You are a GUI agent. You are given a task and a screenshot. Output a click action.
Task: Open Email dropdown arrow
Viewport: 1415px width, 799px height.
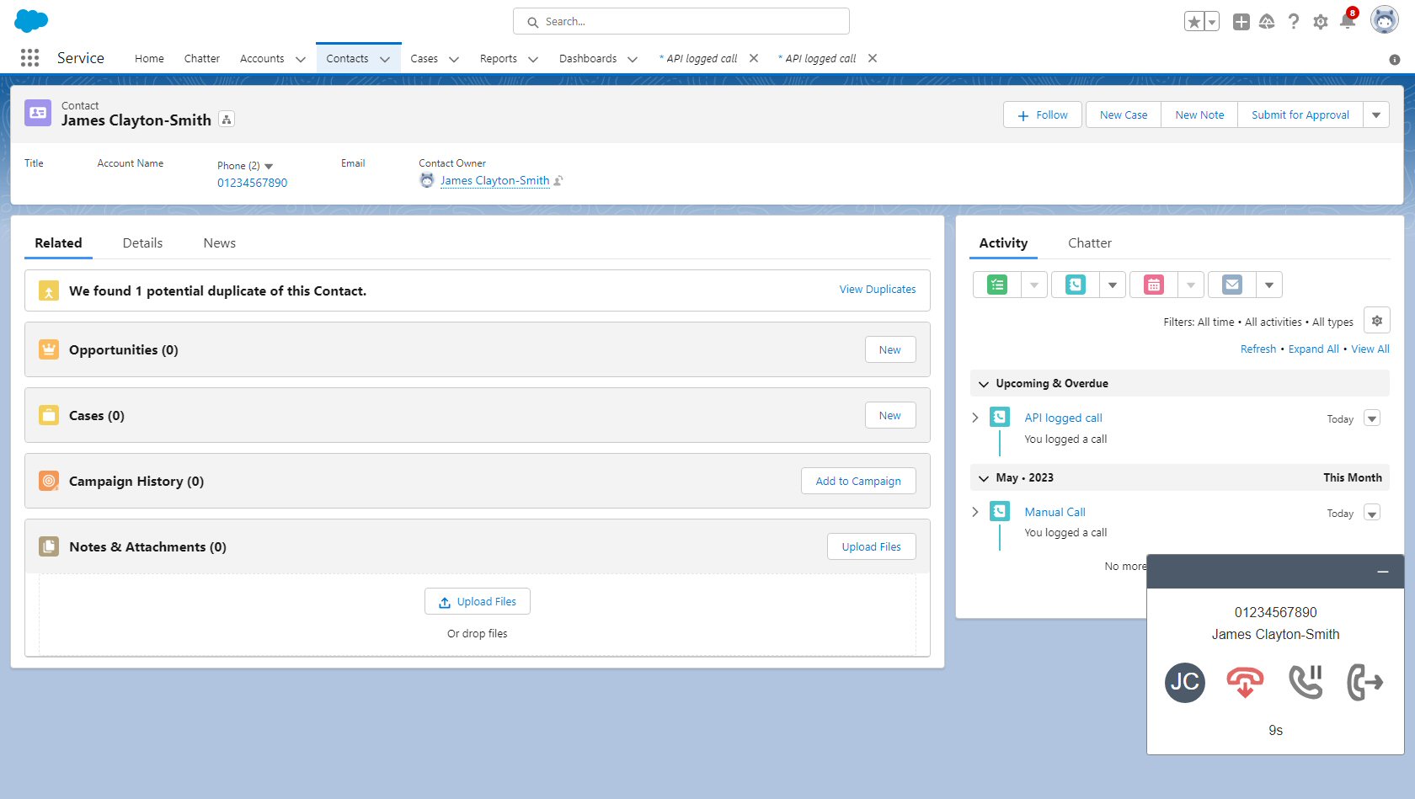(1269, 285)
